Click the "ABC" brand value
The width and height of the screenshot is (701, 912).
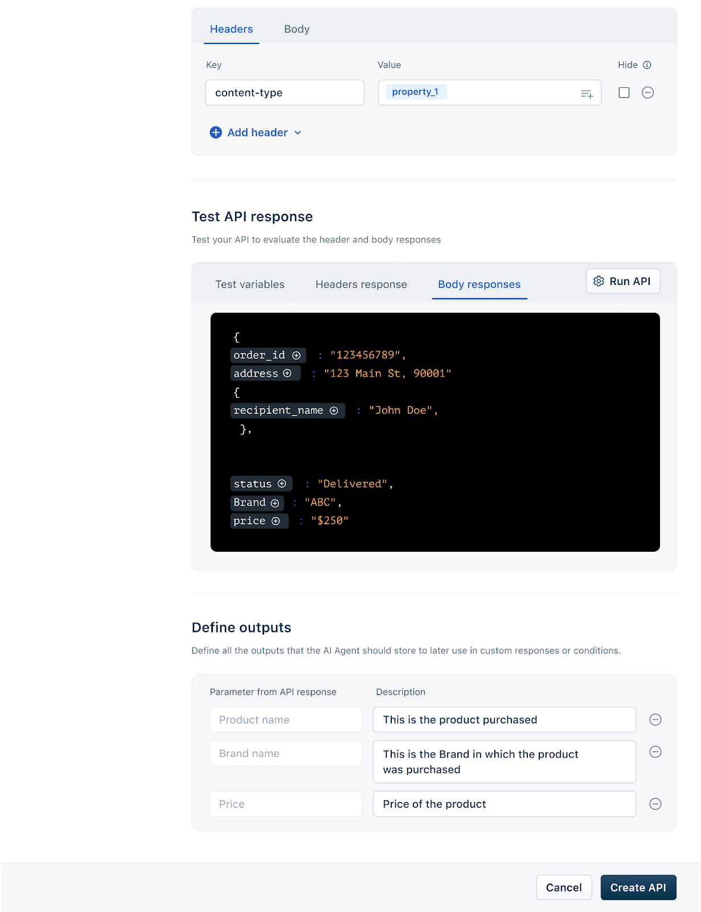[320, 502]
